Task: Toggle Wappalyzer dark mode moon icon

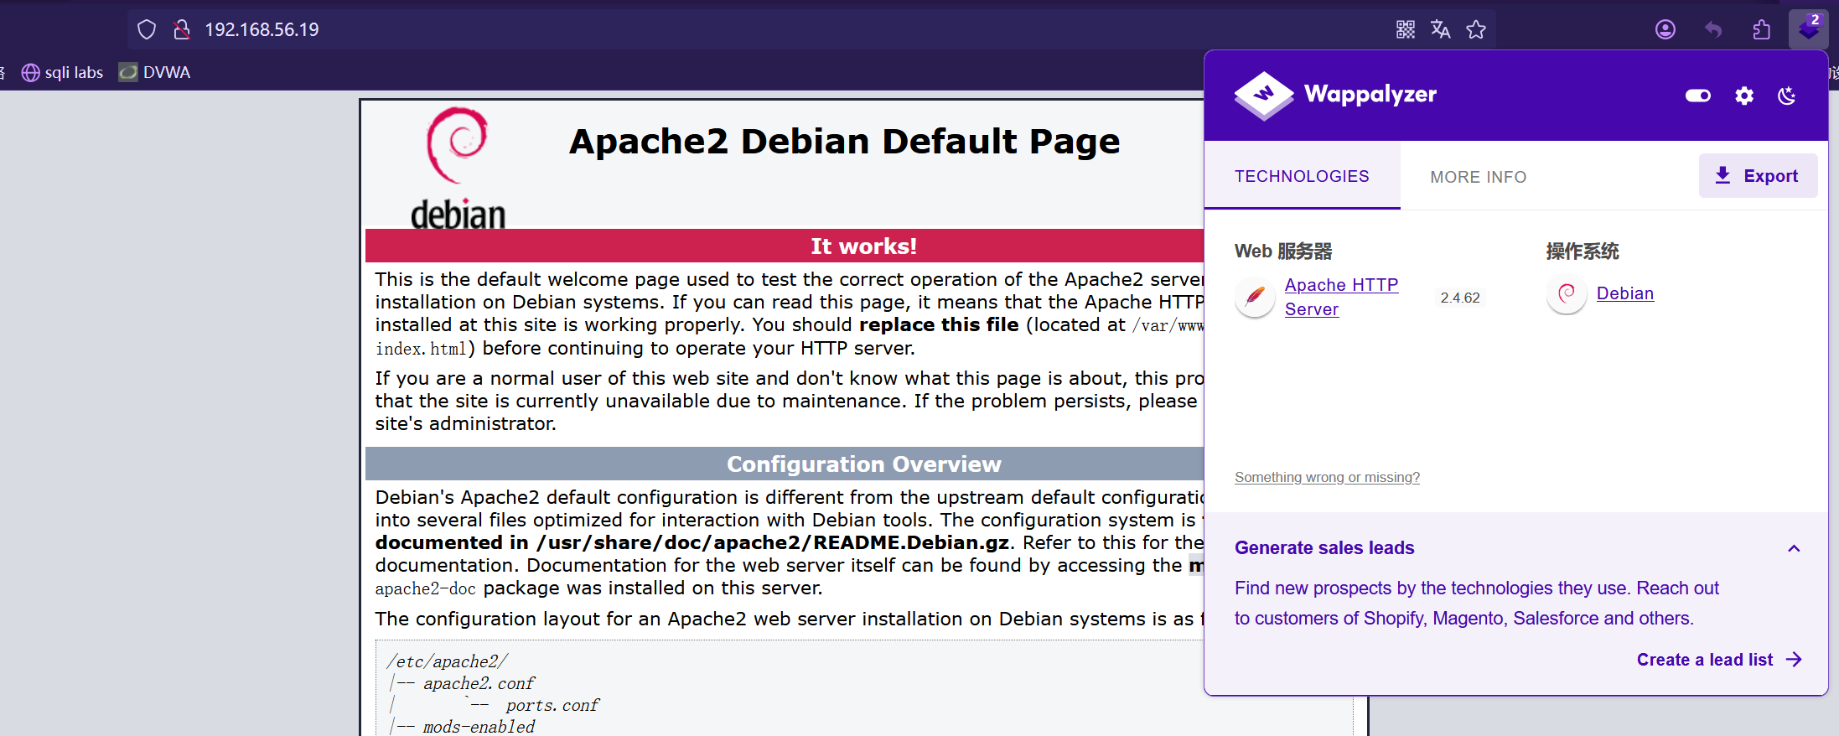Action: tap(1787, 96)
